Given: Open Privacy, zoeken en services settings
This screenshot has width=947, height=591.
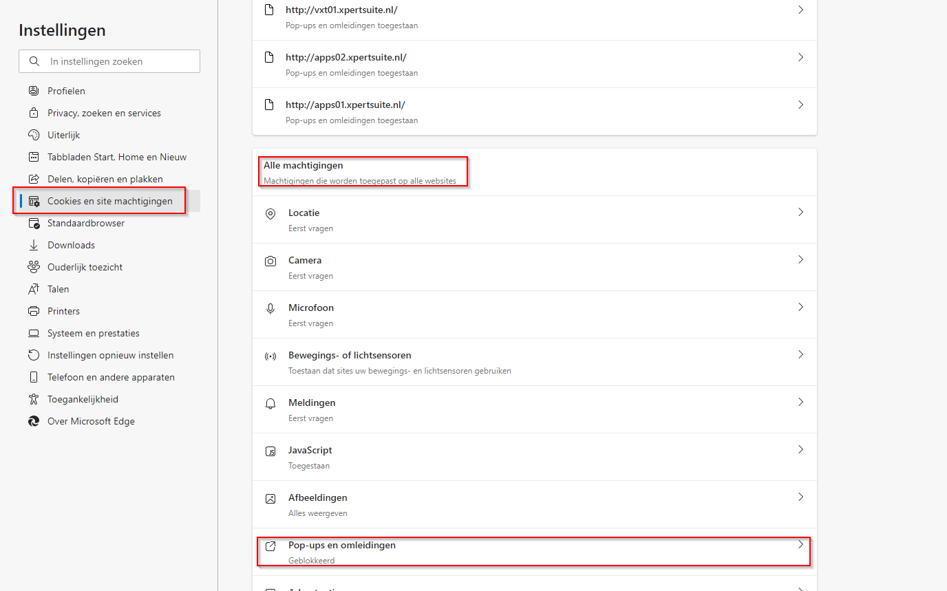Looking at the screenshot, I should (x=104, y=113).
